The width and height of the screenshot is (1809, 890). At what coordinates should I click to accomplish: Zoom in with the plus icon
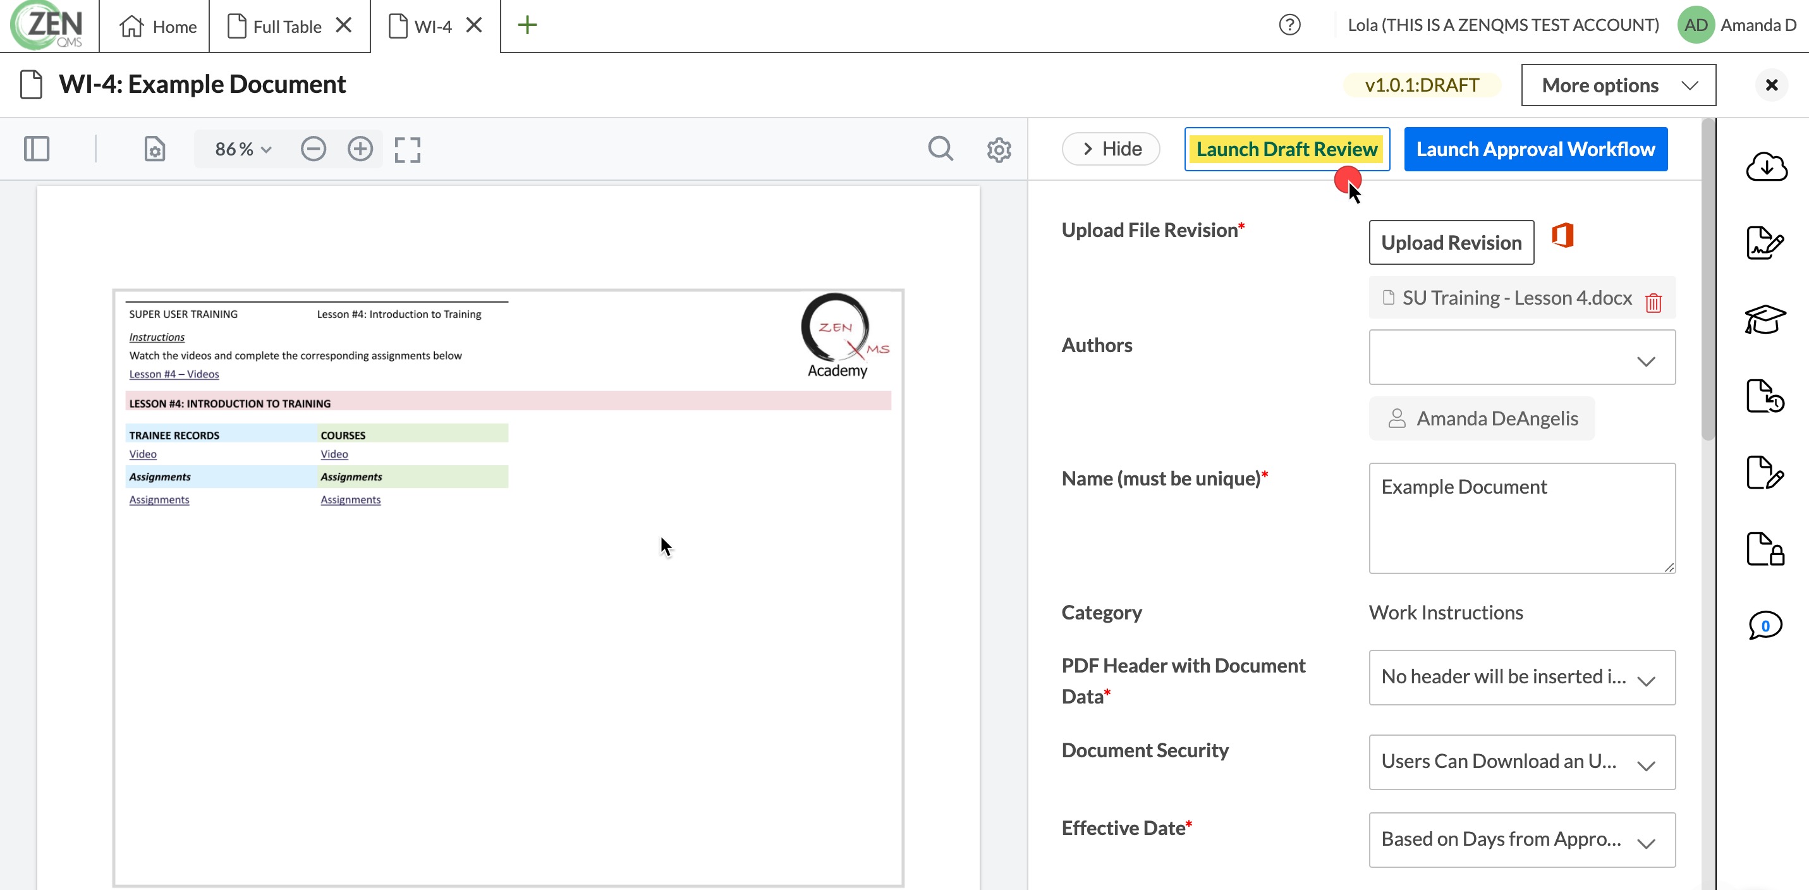tap(360, 149)
